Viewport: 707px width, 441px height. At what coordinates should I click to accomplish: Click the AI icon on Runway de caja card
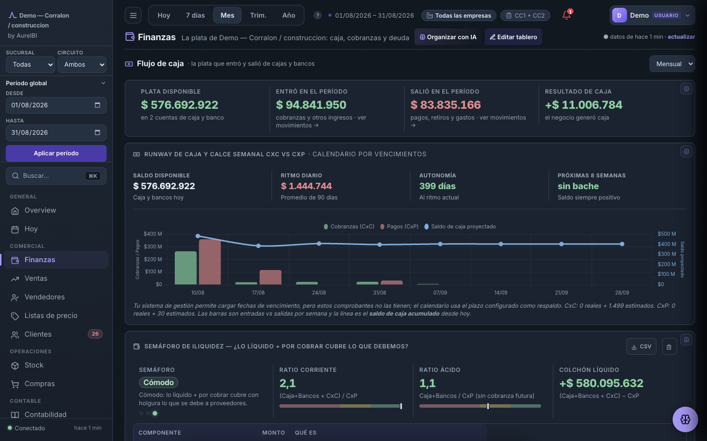coord(686,151)
